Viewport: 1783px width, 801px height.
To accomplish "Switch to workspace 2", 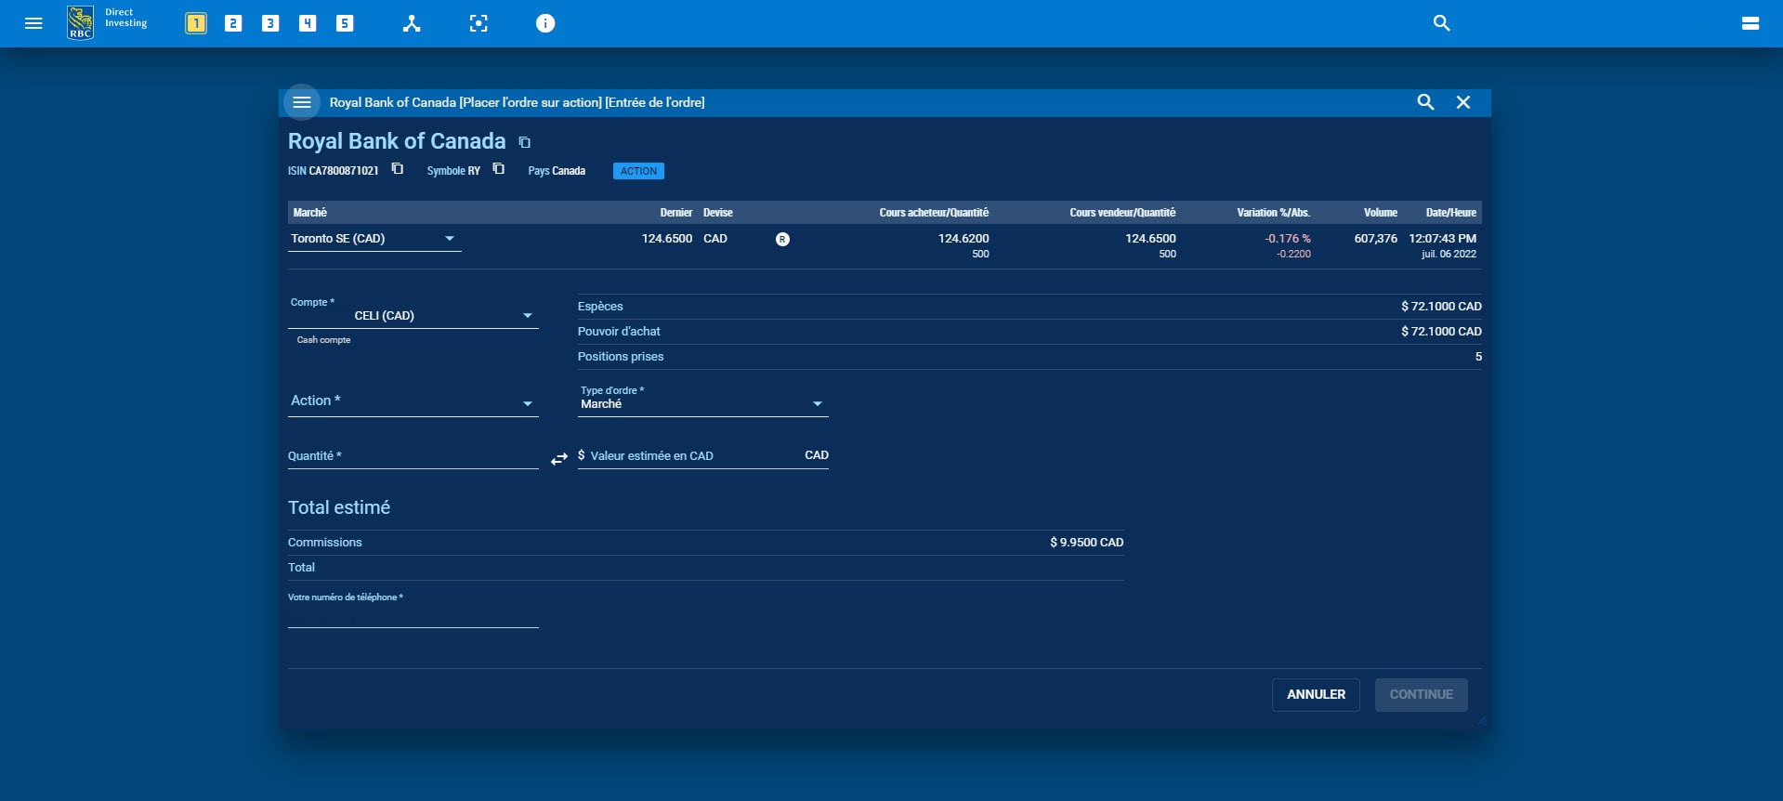I will click(x=233, y=23).
